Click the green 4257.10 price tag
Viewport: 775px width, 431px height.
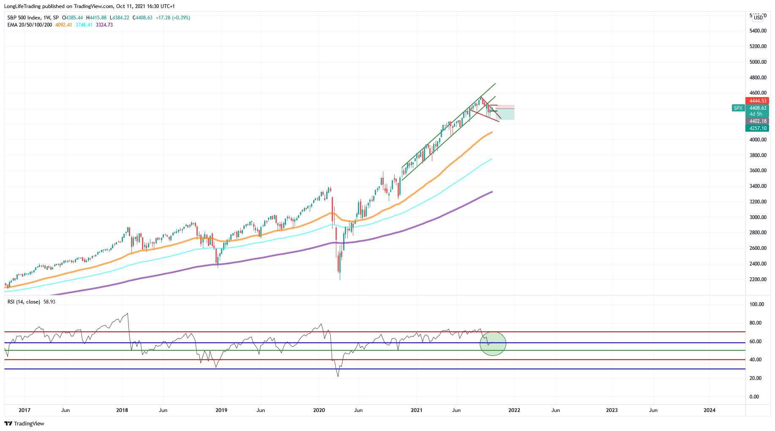tap(757, 128)
